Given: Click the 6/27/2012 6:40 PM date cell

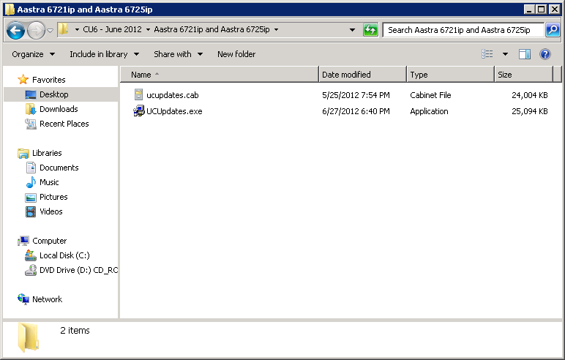Looking at the screenshot, I should click(x=356, y=111).
